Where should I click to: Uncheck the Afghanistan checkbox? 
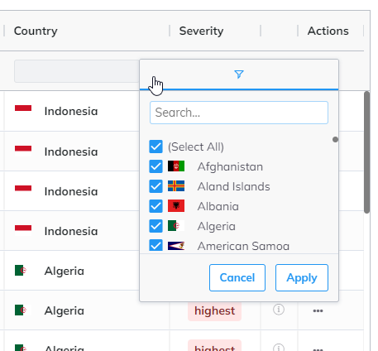pyautogui.click(x=156, y=166)
